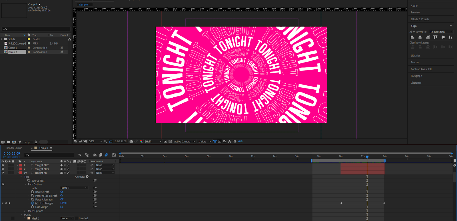
Task: Open the Content-Aware Fill panel
Action: (421, 69)
